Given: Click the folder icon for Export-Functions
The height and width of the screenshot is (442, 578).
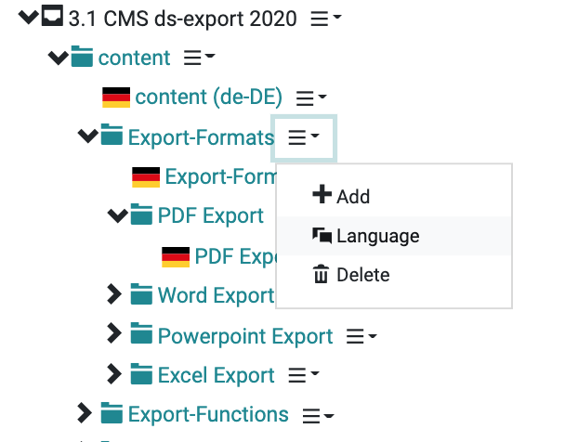Looking at the screenshot, I should tap(112, 413).
